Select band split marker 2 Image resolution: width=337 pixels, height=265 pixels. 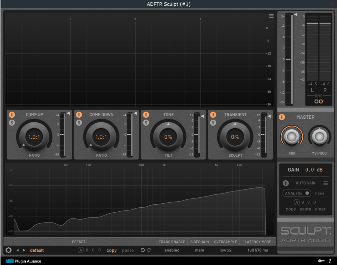[135, 19]
